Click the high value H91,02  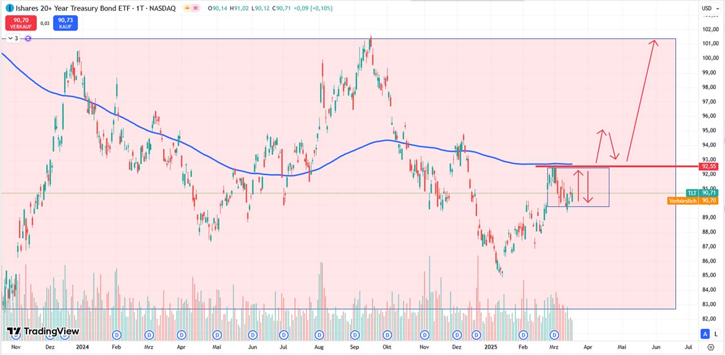(x=240, y=8)
